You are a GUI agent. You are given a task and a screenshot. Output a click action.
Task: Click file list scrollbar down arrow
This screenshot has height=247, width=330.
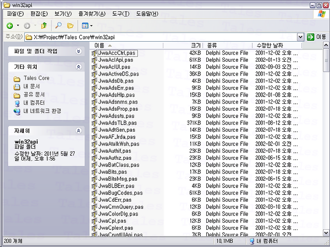(326, 233)
